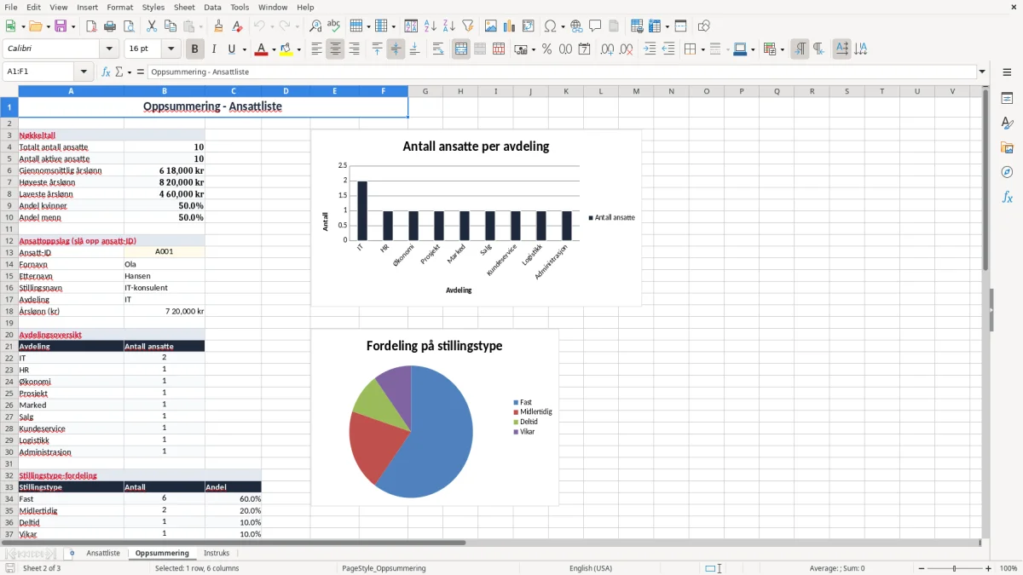Toggle Align Left

pos(316,49)
